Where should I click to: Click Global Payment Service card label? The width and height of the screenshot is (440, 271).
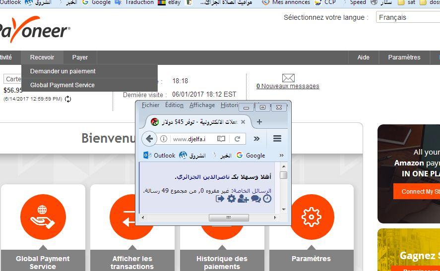pyautogui.click(x=43, y=263)
